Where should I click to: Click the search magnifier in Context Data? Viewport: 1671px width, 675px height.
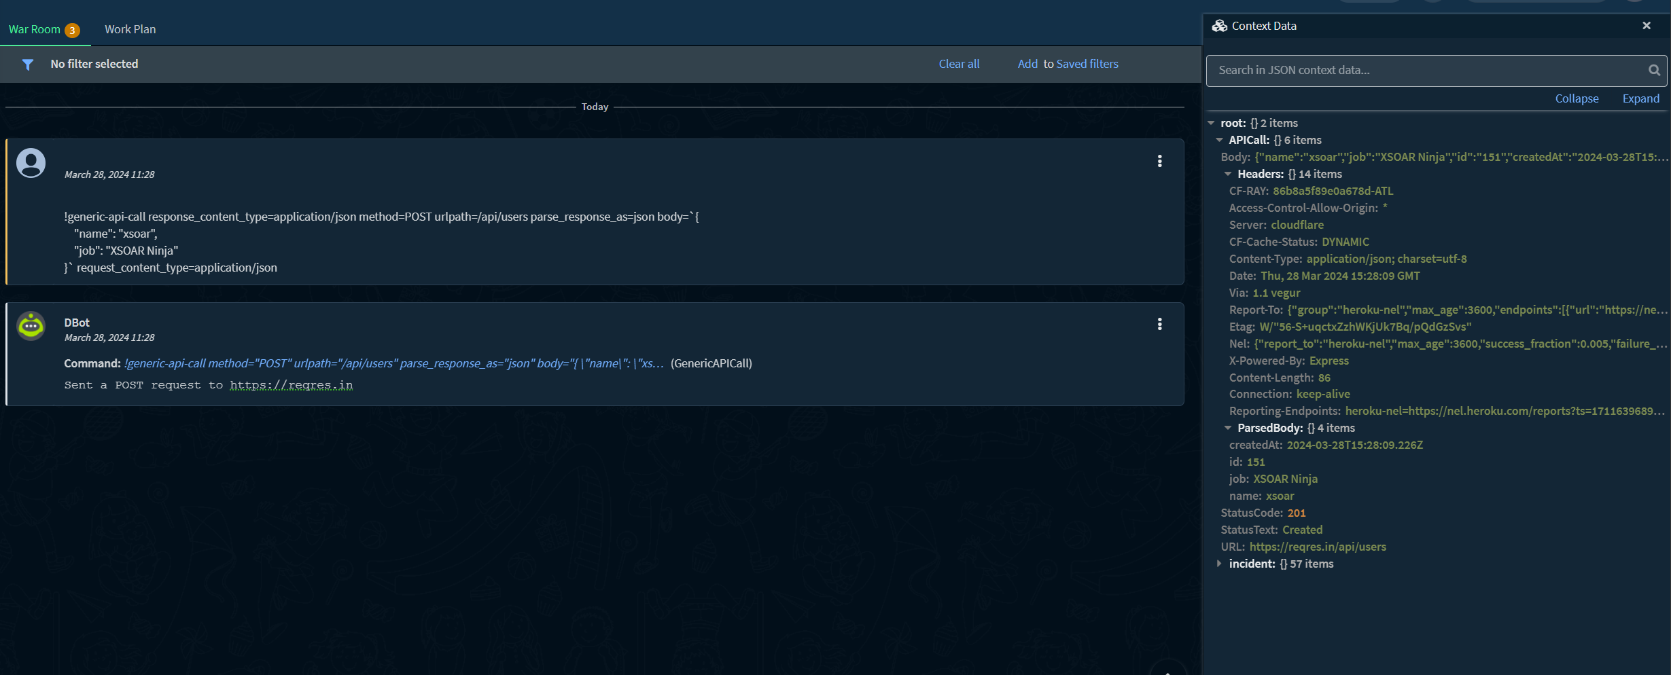(x=1654, y=71)
